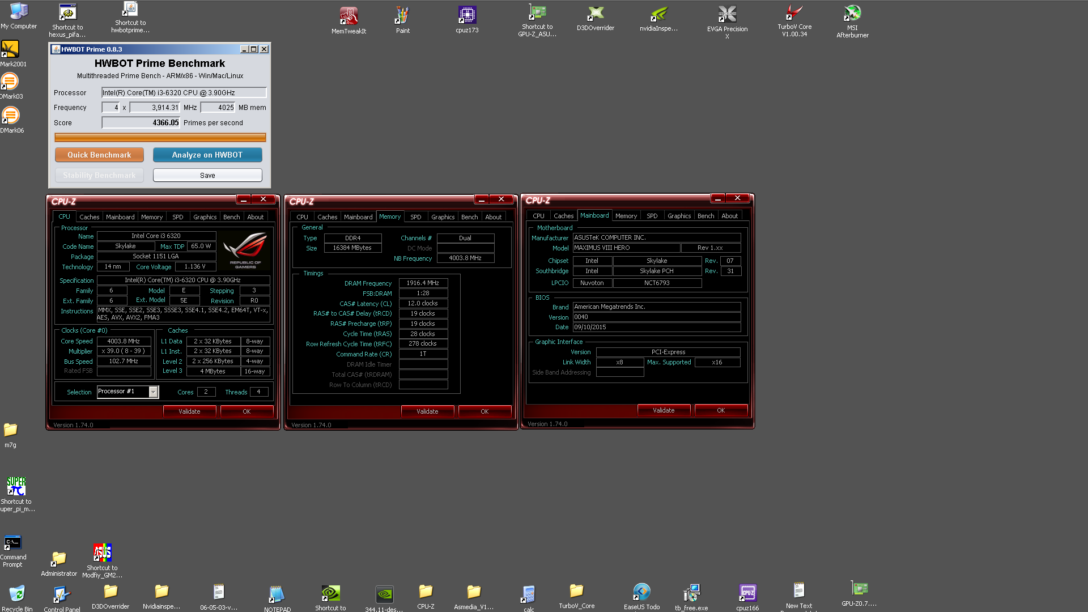Open the Recycle Bin icon
The image size is (1088, 612).
(x=17, y=598)
